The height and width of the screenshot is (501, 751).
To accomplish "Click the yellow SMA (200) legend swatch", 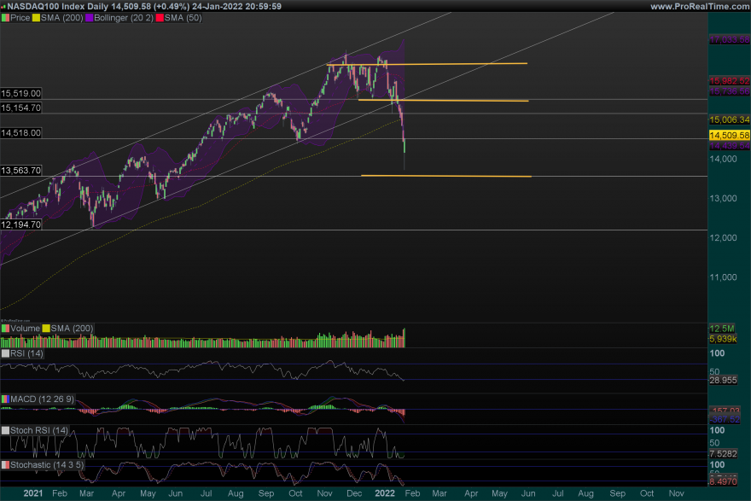I will tap(36, 18).
